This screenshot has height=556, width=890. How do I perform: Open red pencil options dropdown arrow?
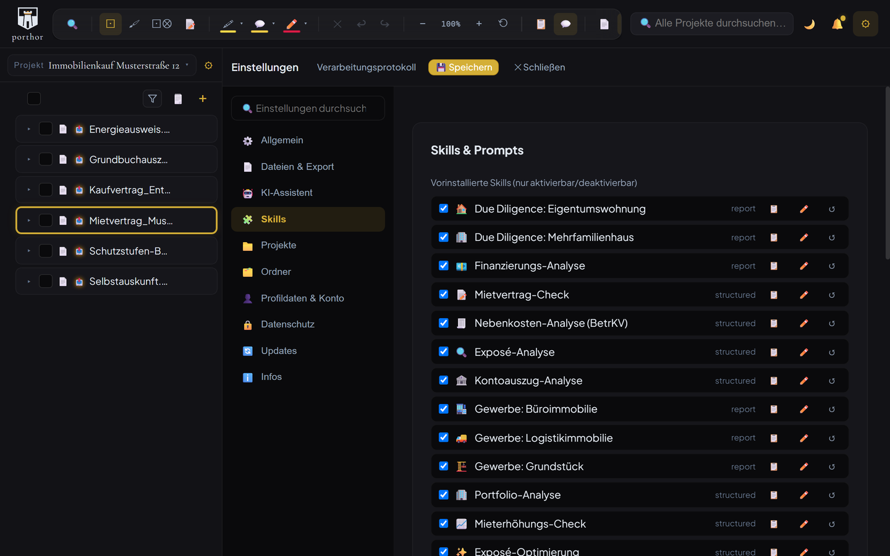click(305, 24)
